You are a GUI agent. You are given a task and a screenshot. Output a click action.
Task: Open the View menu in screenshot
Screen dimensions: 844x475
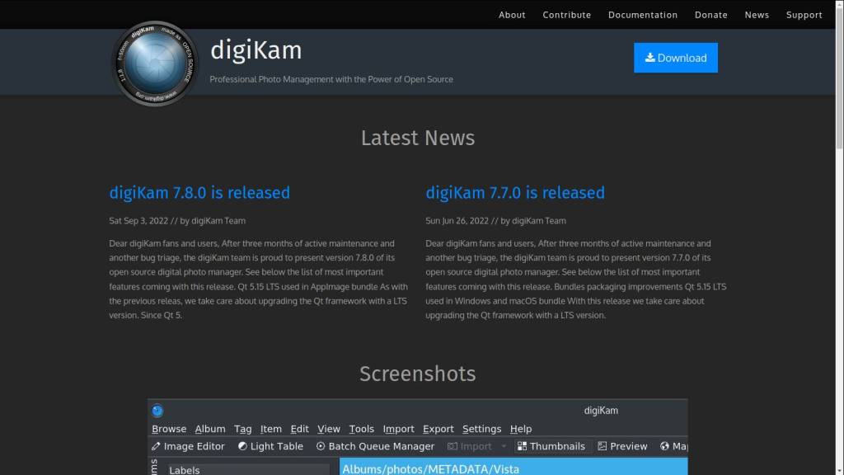point(329,429)
